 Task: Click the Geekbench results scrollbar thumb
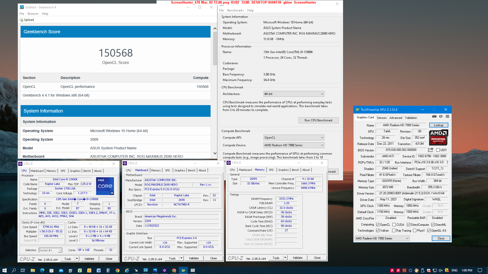(215, 49)
